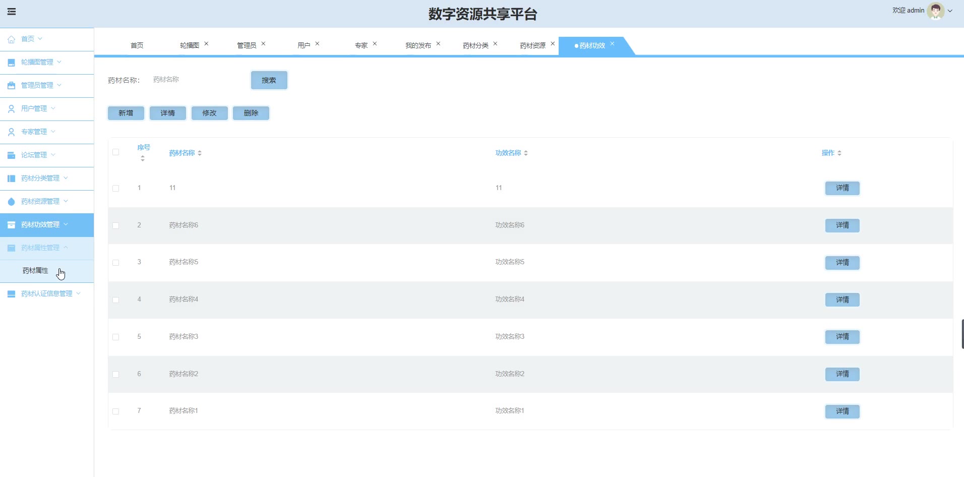This screenshot has width=964, height=477.
Task: Collapse sidebar with hamburger menu icon
Action: point(12,12)
